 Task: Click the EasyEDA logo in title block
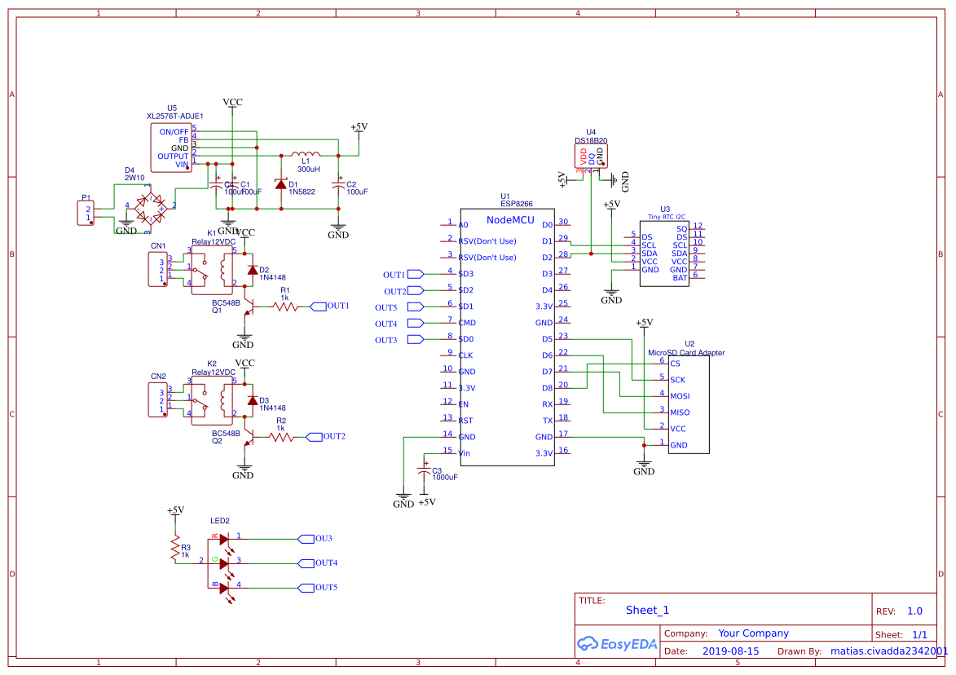[617, 644]
